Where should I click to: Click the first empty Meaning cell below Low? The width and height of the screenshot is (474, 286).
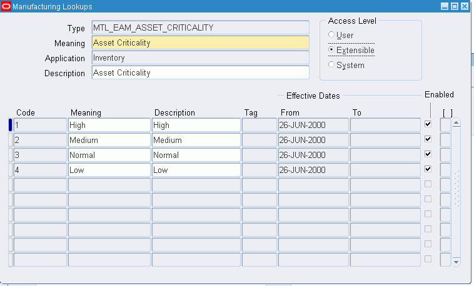pos(109,185)
